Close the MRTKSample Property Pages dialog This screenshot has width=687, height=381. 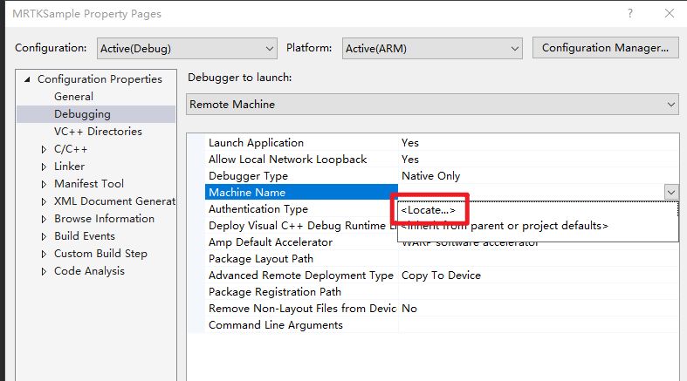click(669, 14)
